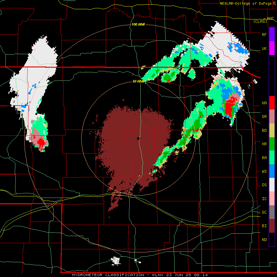Click the blue WS wet snow swatch
The image size is (277, 277).
(272, 171)
